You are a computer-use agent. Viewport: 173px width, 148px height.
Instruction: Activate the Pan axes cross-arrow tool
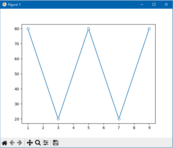click(x=30, y=143)
